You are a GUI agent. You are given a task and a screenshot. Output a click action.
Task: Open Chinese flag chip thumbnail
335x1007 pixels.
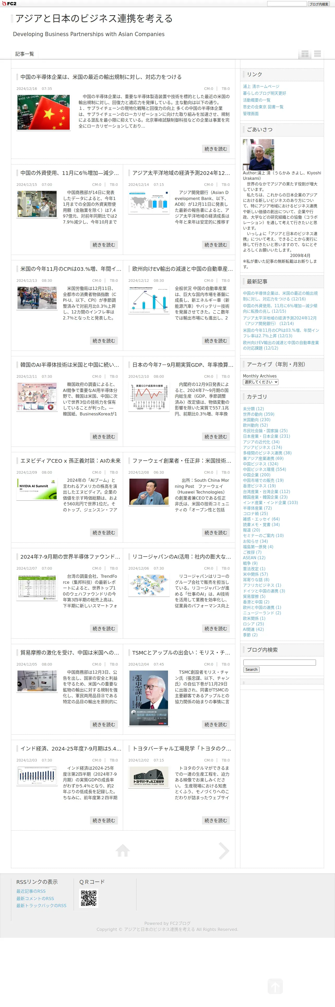44,112
